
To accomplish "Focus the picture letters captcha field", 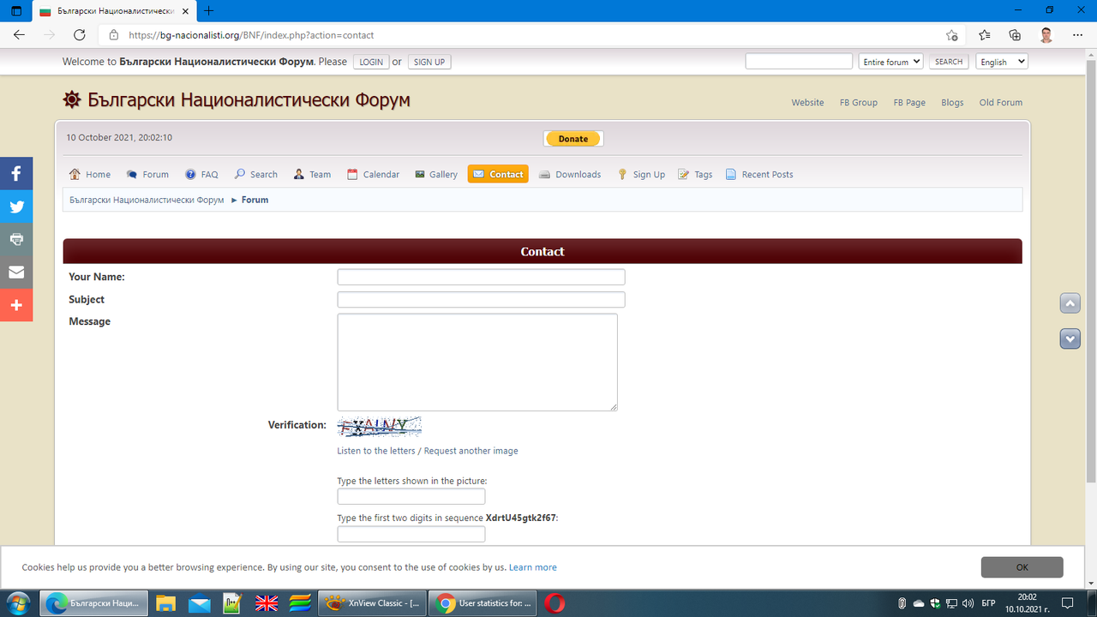I will click(411, 497).
